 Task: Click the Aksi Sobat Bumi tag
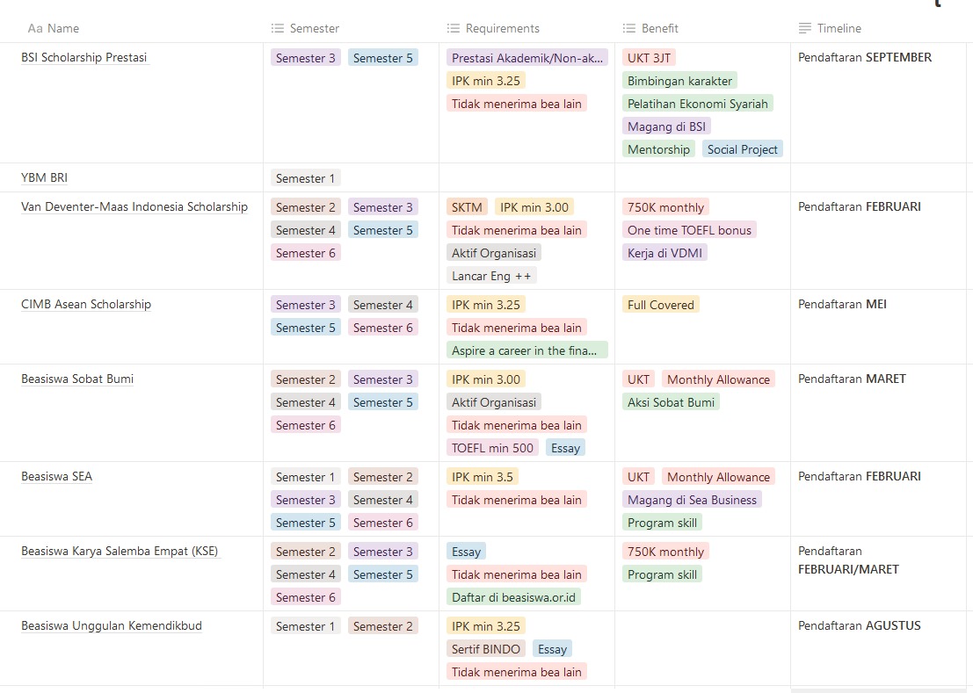pyautogui.click(x=671, y=403)
